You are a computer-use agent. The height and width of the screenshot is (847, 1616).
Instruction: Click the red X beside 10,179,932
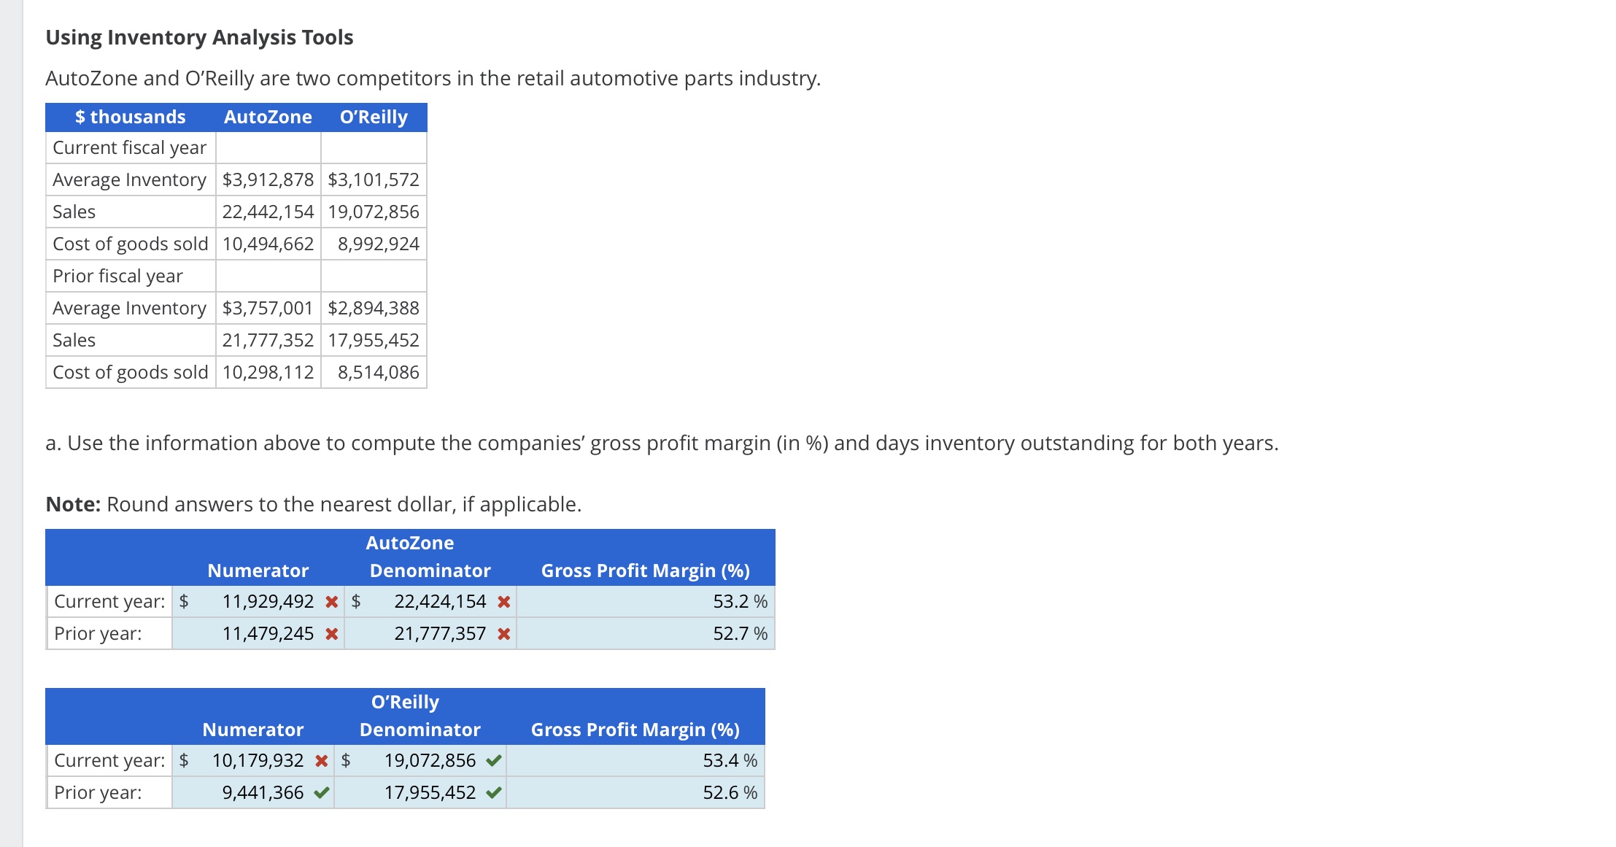321,761
